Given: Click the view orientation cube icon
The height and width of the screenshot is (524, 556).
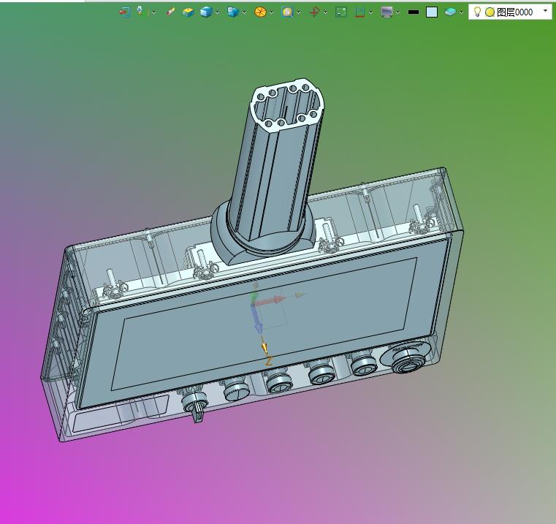Looking at the screenshot, I should point(232,12).
